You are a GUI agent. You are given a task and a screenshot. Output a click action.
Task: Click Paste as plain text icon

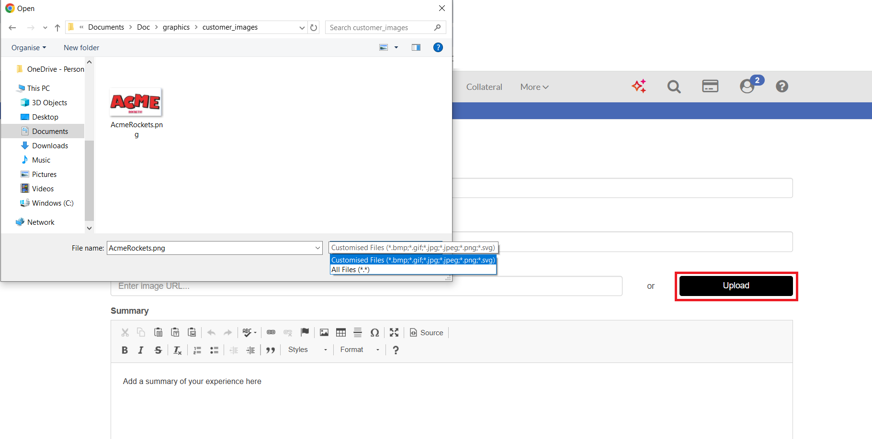coord(175,332)
